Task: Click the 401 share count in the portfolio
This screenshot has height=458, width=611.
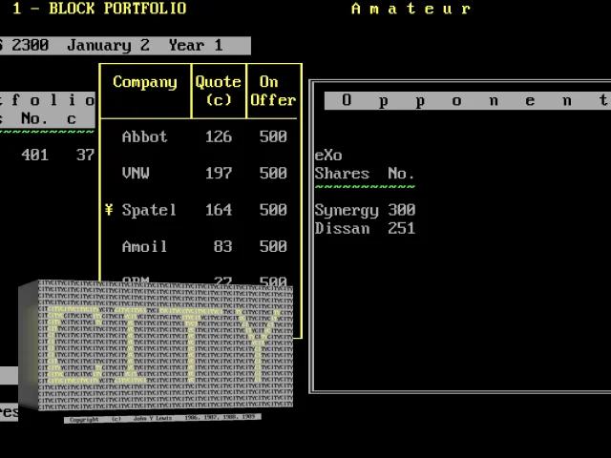Action: pos(35,155)
